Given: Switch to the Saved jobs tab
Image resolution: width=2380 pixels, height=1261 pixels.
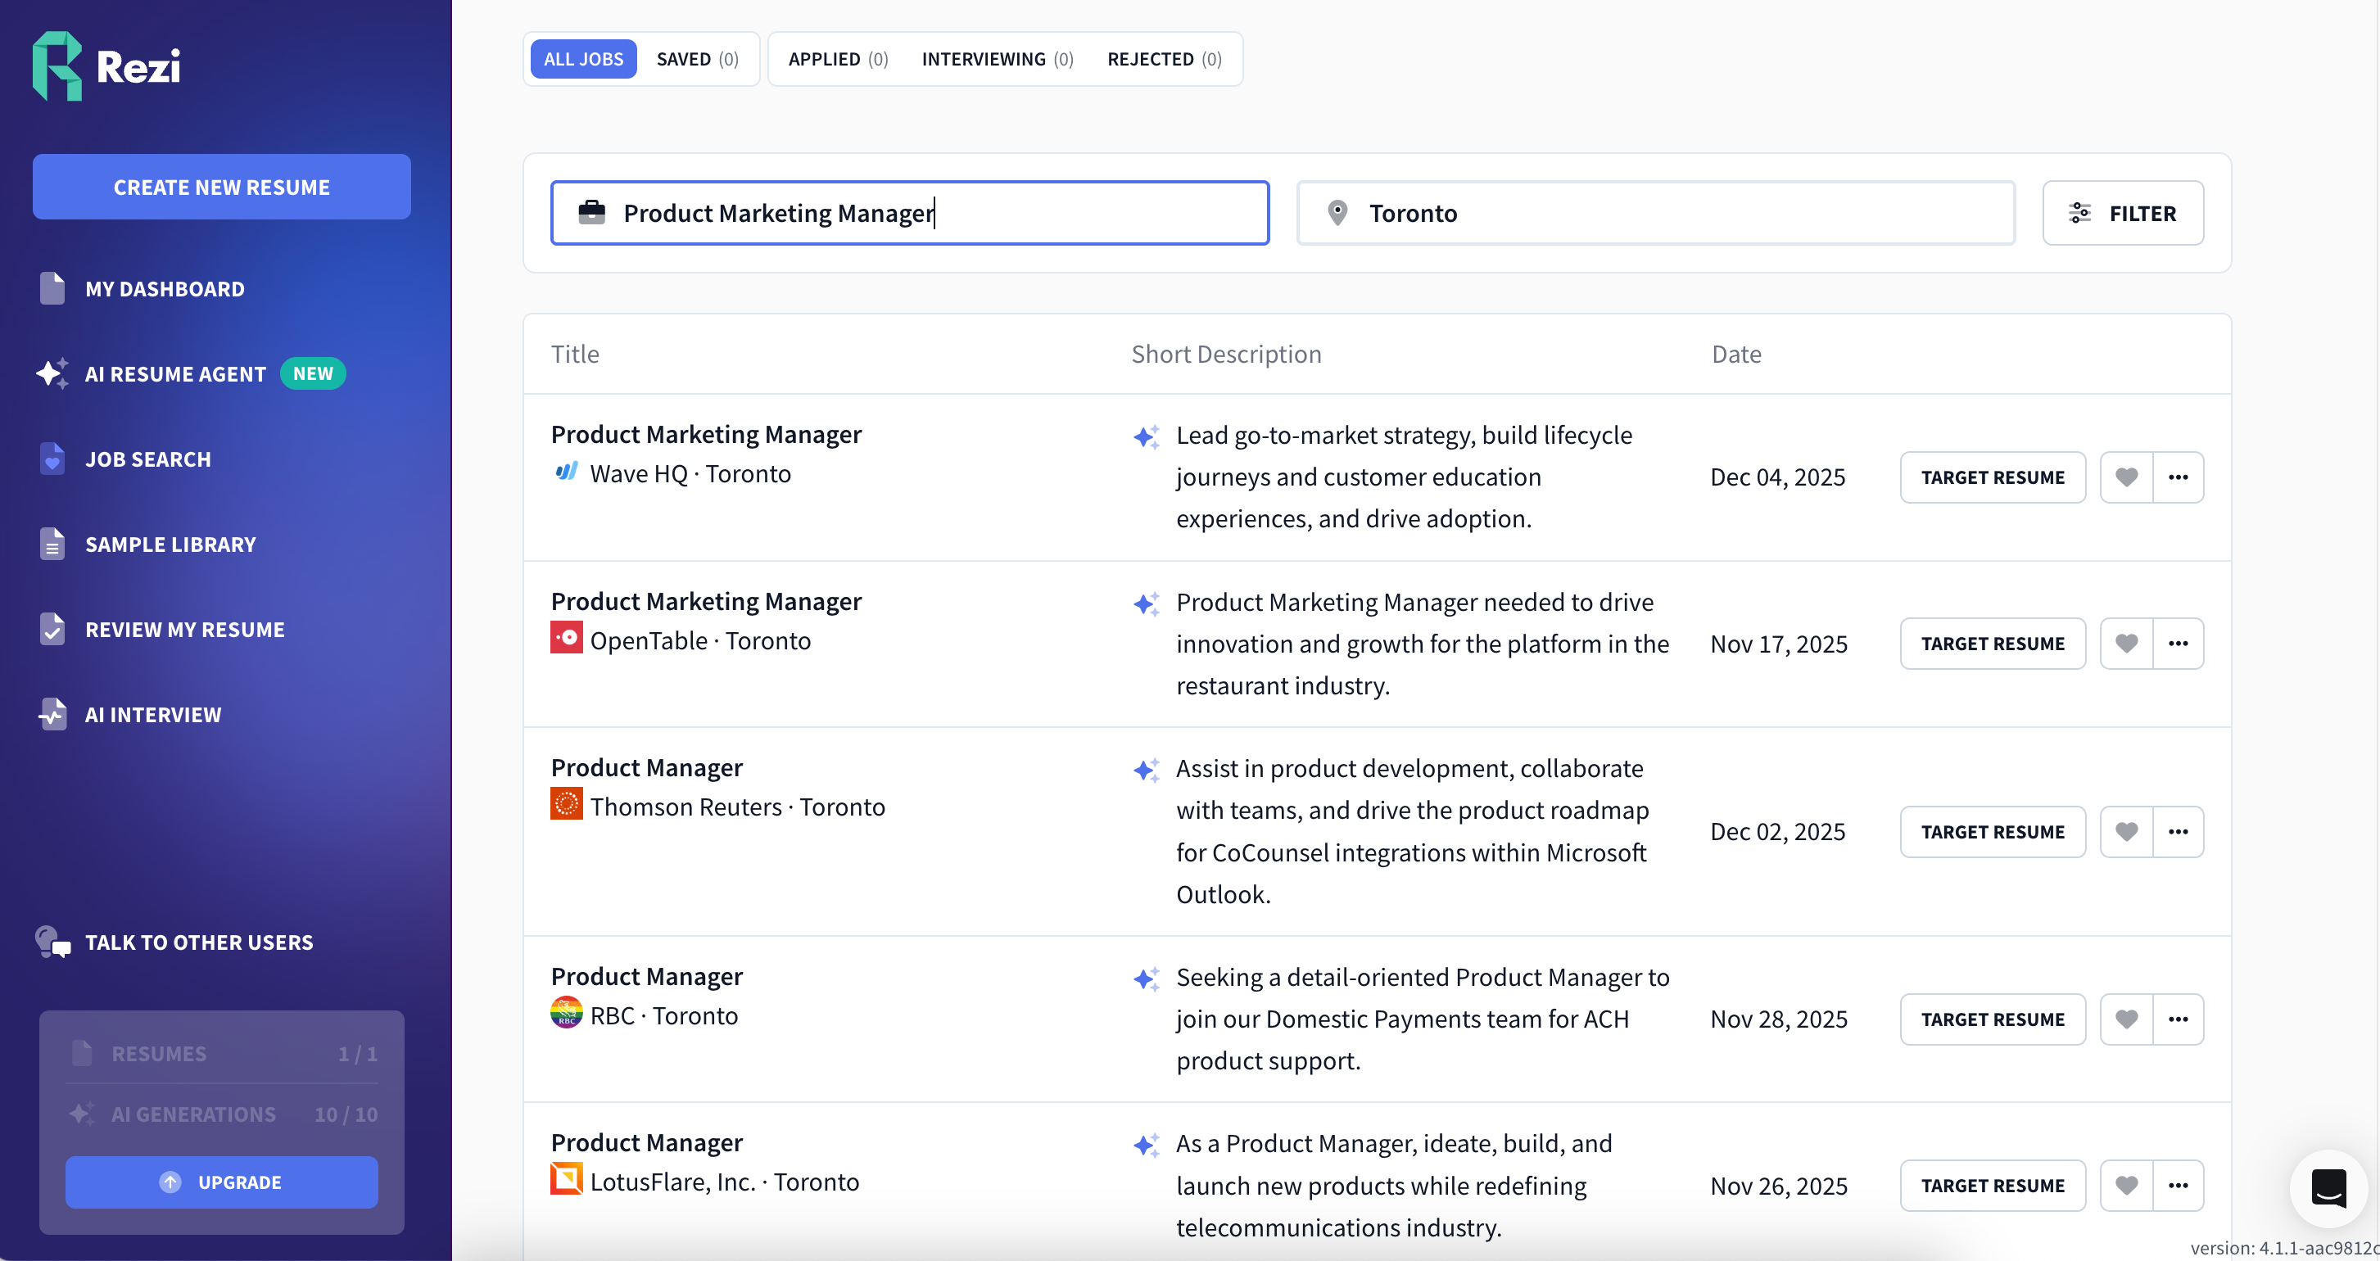Looking at the screenshot, I should 697,59.
